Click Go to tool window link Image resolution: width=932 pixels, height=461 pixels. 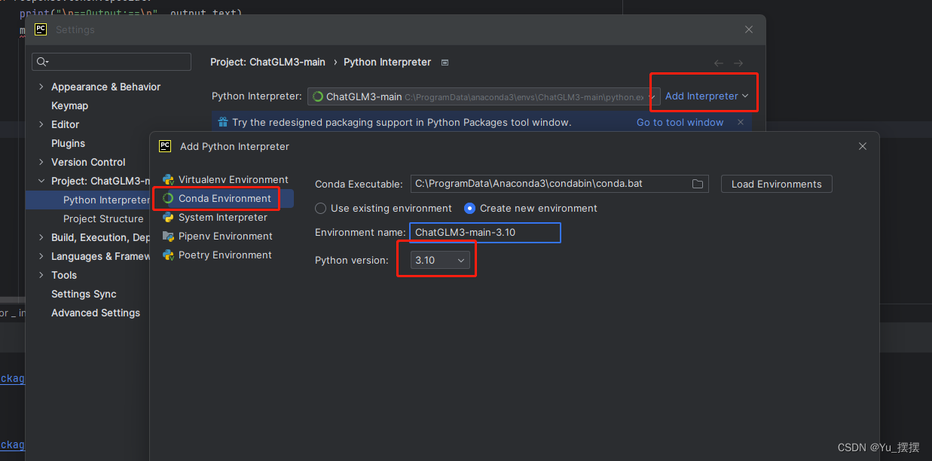[x=680, y=122]
